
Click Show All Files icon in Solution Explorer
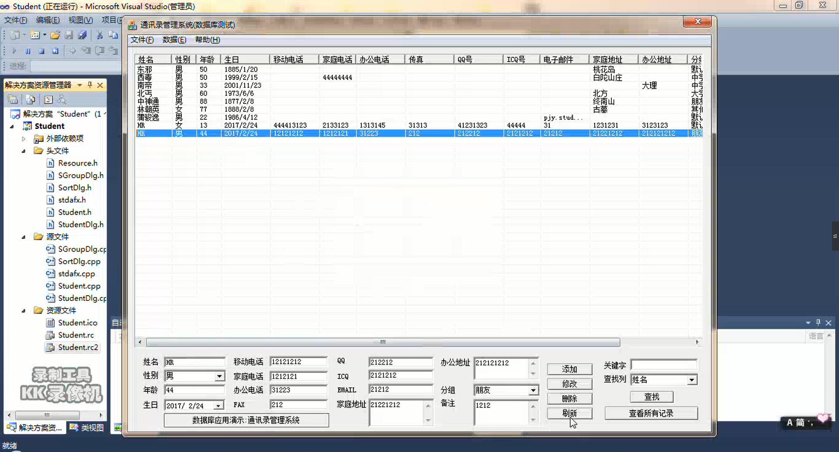(30, 100)
